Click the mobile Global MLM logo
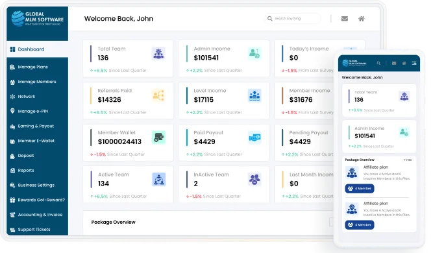Image resolution: width=433 pixels, height=253 pixels. click(354, 63)
